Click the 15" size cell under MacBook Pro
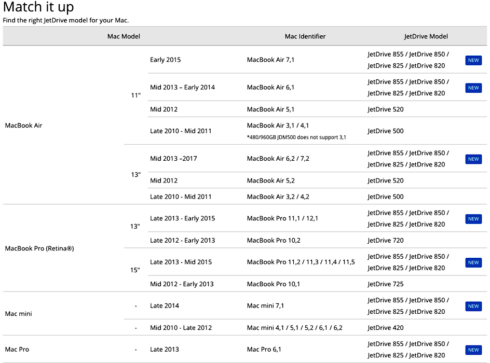Image resolution: width=490 pixels, height=363 pixels. [135, 270]
